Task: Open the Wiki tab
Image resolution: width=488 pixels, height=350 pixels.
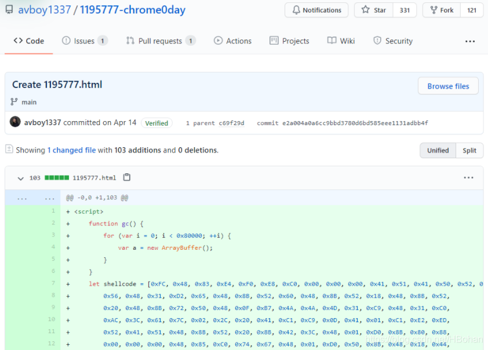Action: pos(341,41)
